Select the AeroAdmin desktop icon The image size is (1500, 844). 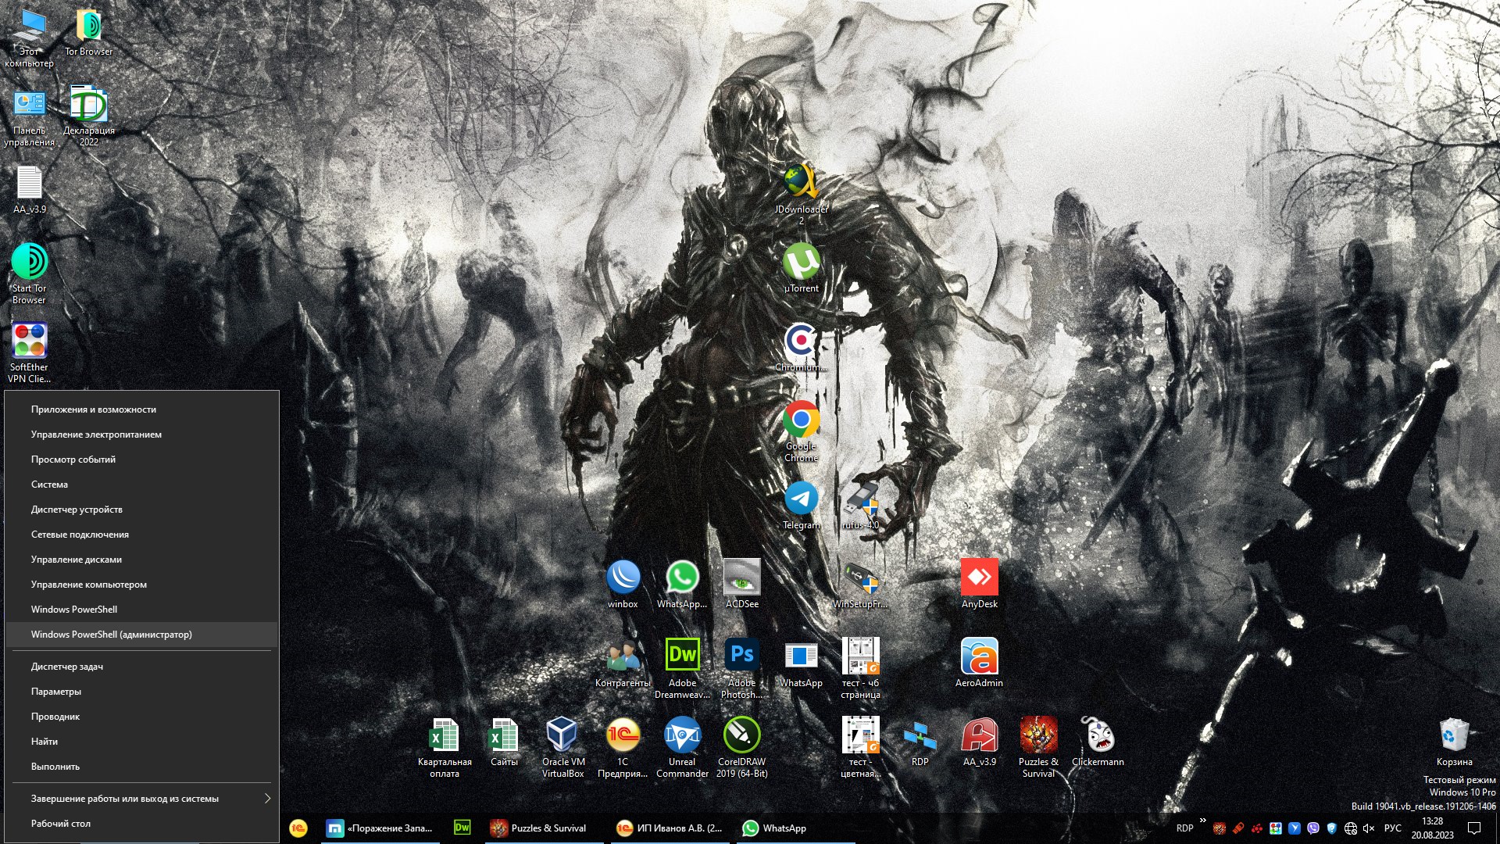click(x=980, y=663)
